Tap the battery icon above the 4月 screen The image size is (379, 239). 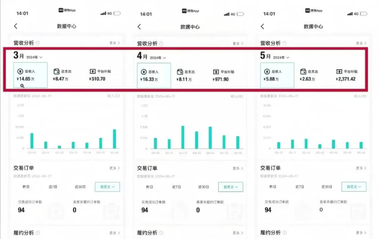pos(241,14)
